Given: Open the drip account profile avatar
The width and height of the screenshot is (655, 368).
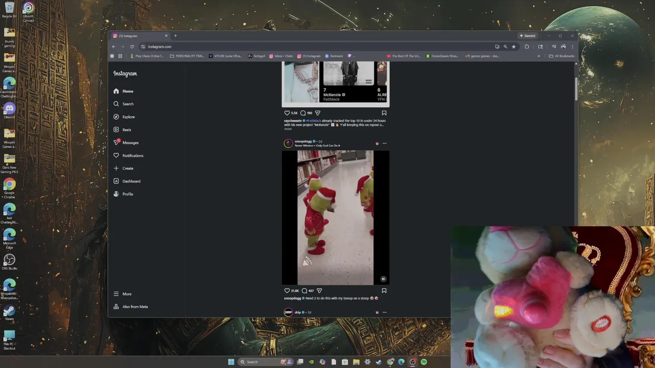Looking at the screenshot, I should coord(288,312).
